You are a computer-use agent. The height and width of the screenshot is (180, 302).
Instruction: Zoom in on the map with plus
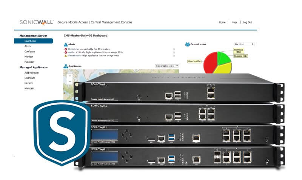[x=70, y=76]
